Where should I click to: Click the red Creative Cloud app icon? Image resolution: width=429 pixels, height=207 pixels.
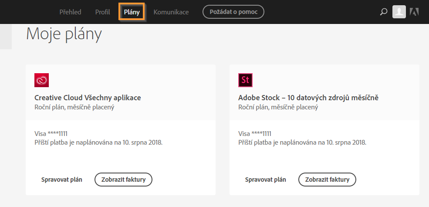point(41,80)
